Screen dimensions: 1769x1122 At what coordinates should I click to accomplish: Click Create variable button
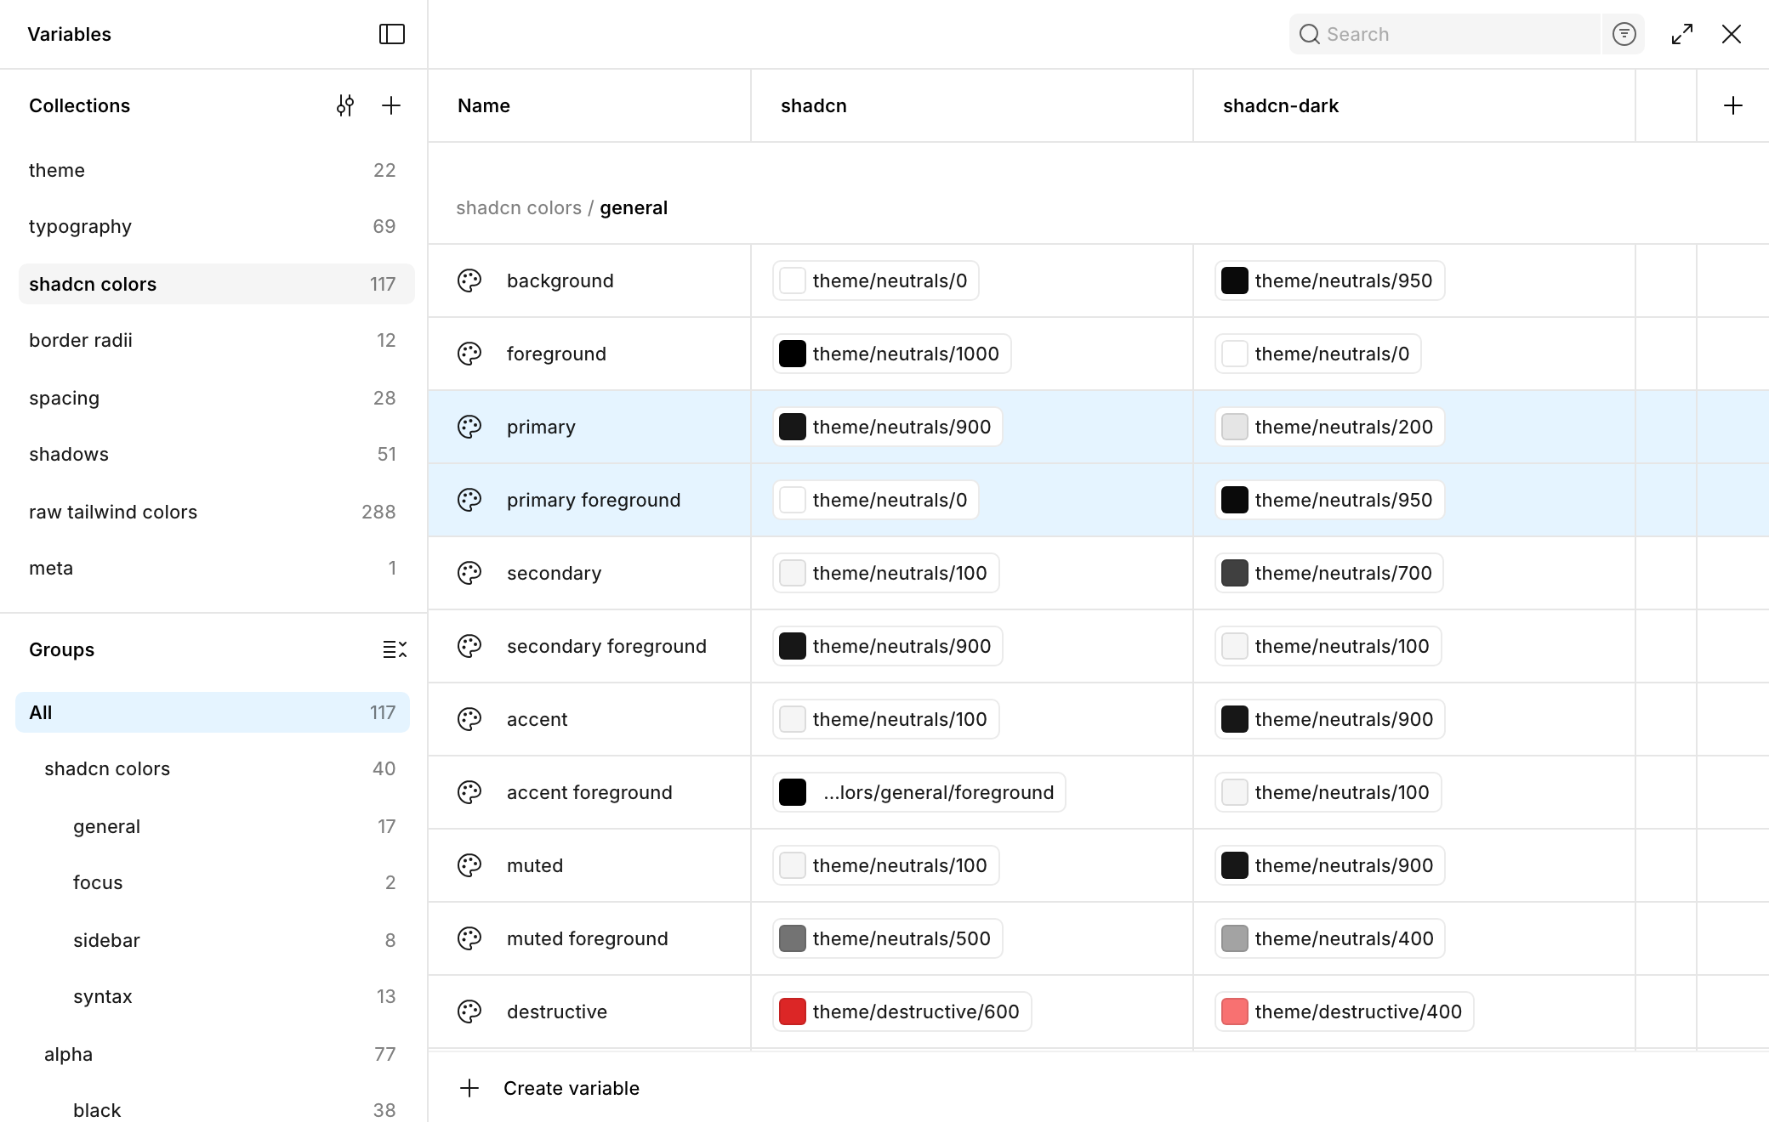[549, 1088]
